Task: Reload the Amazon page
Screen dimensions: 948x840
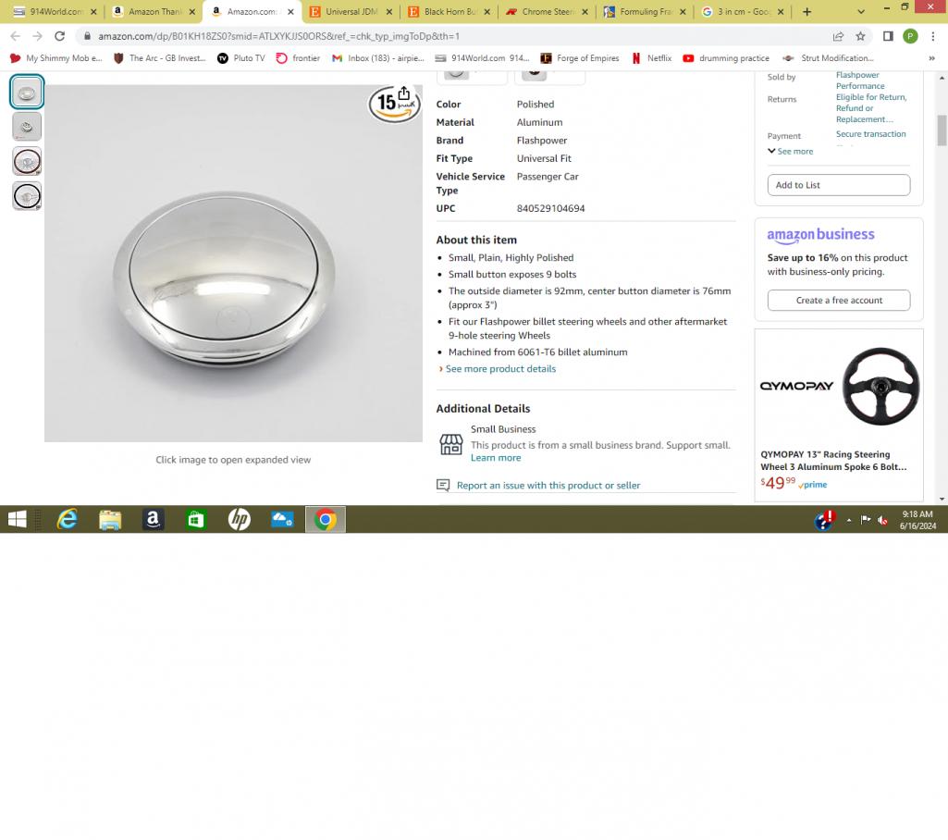Action: pos(59,36)
